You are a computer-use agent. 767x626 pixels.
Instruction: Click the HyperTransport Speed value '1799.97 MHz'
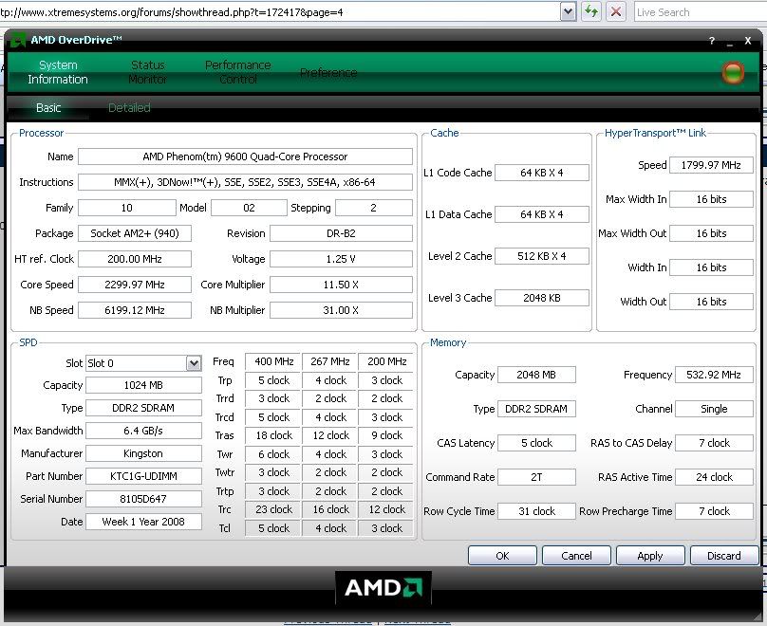pyautogui.click(x=711, y=165)
